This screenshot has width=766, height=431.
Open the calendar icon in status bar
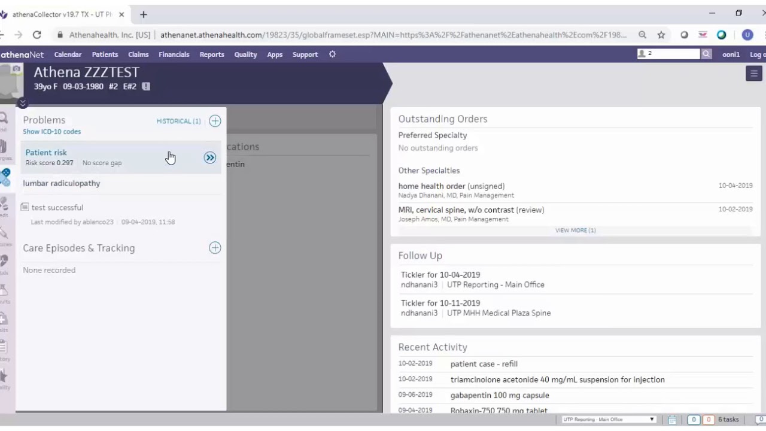(x=672, y=420)
